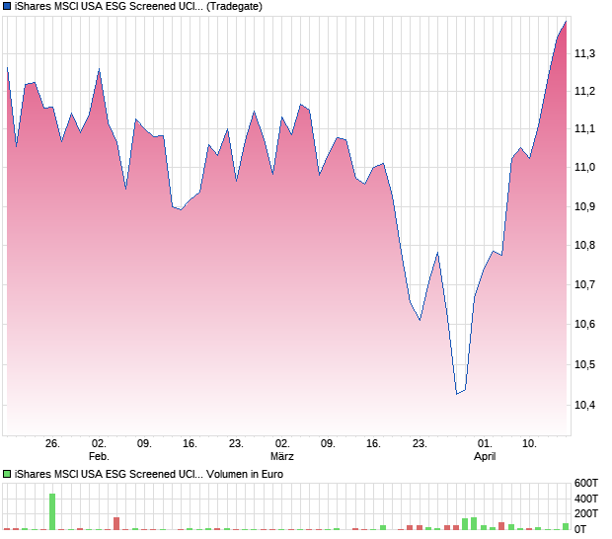Click the 10. date label on axis

point(530,443)
